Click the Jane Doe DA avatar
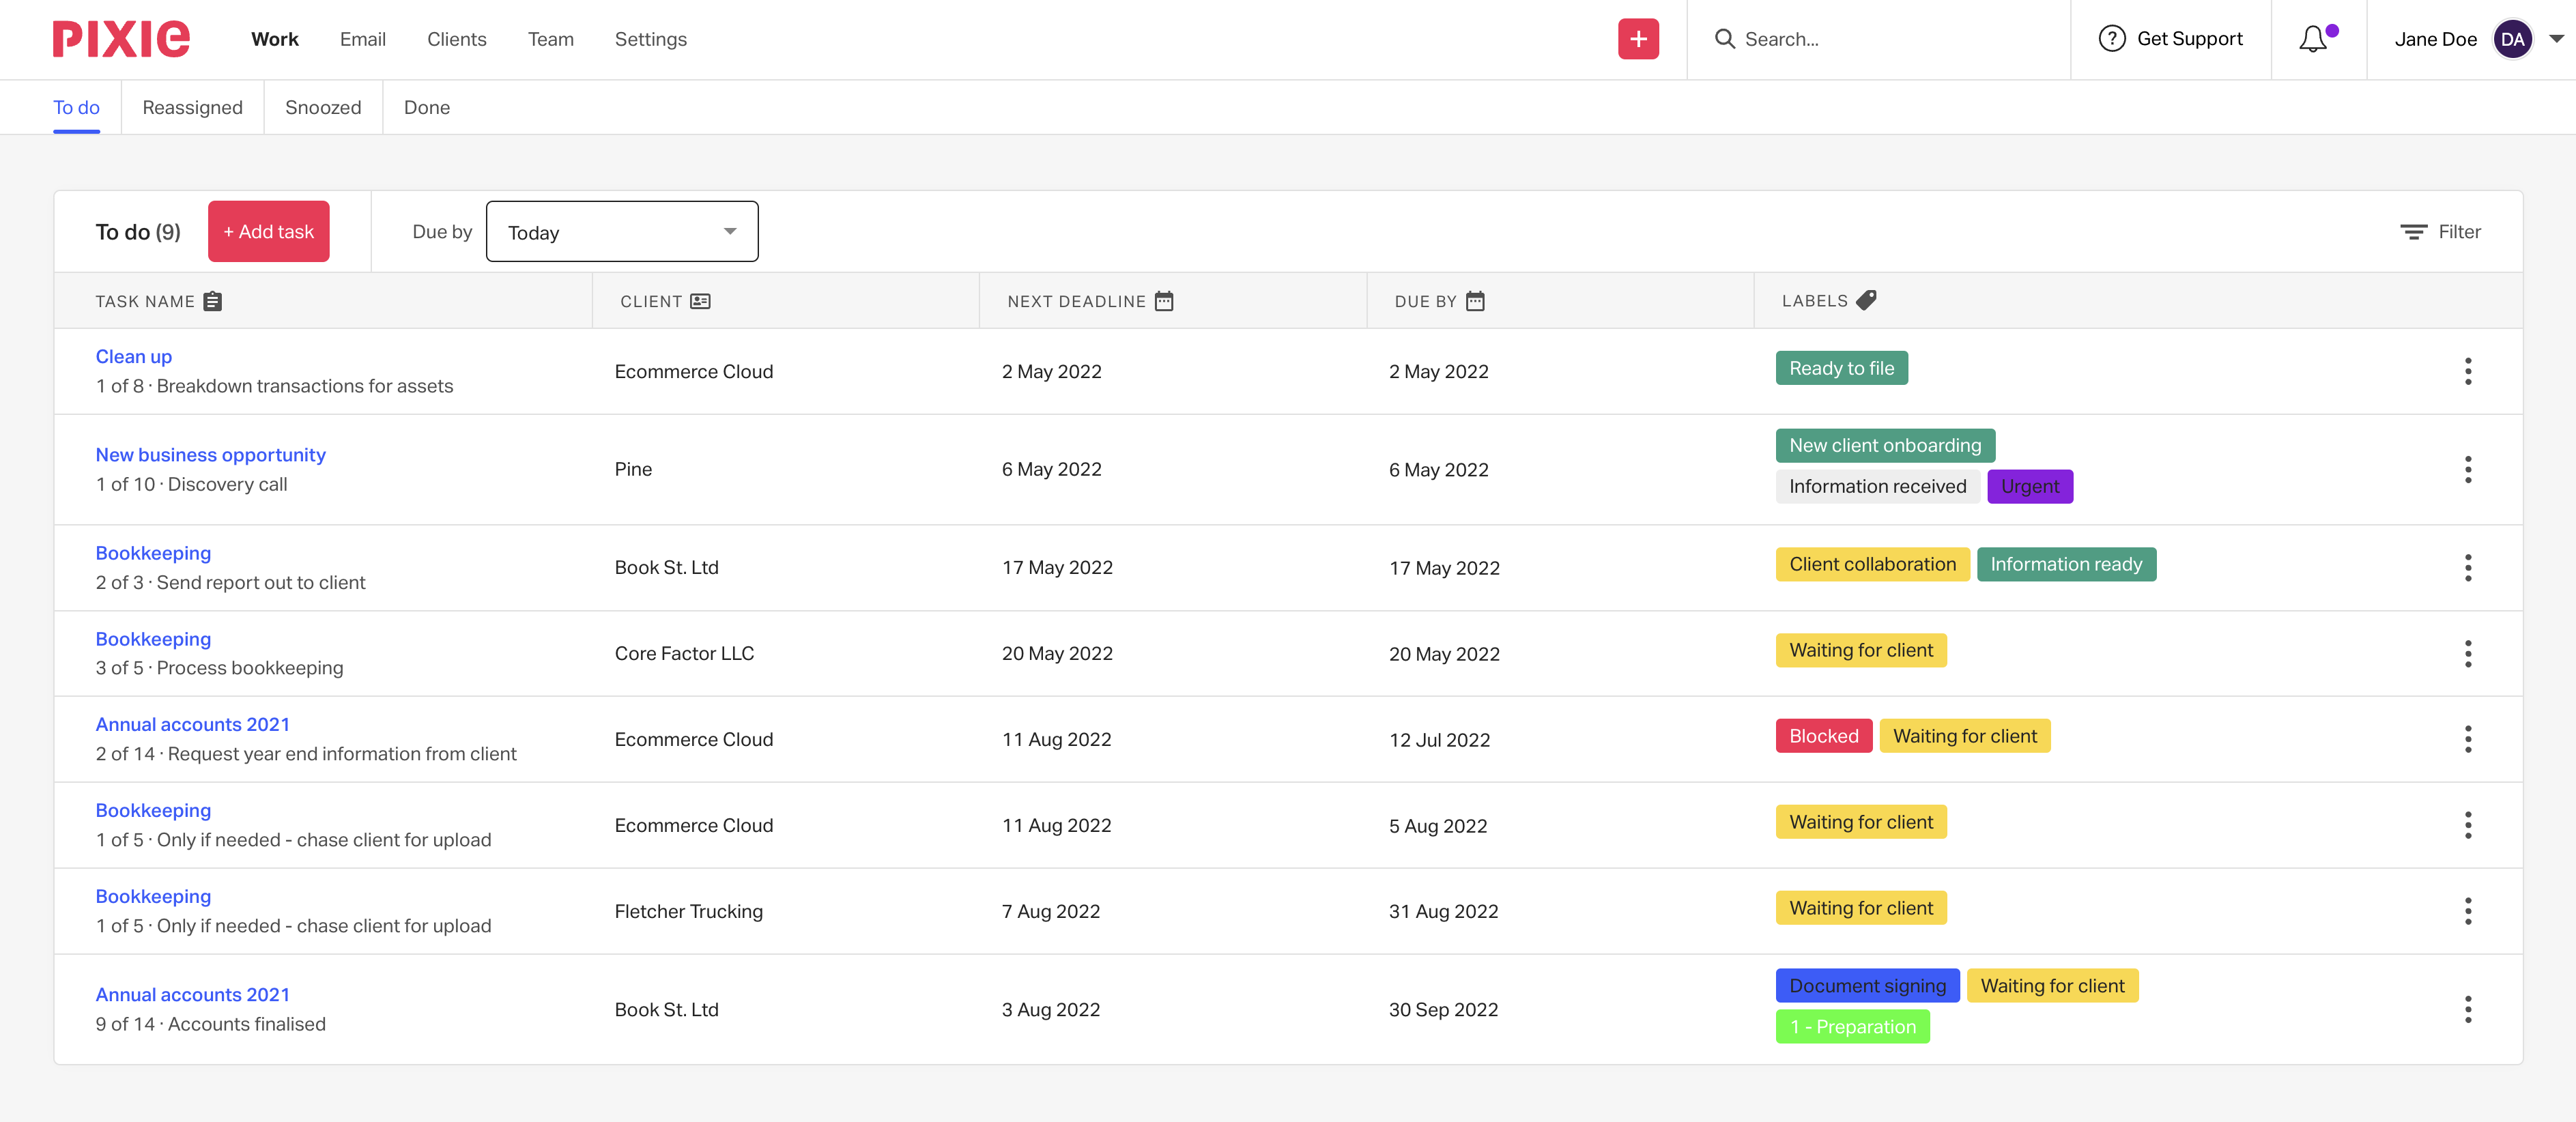 [2512, 39]
